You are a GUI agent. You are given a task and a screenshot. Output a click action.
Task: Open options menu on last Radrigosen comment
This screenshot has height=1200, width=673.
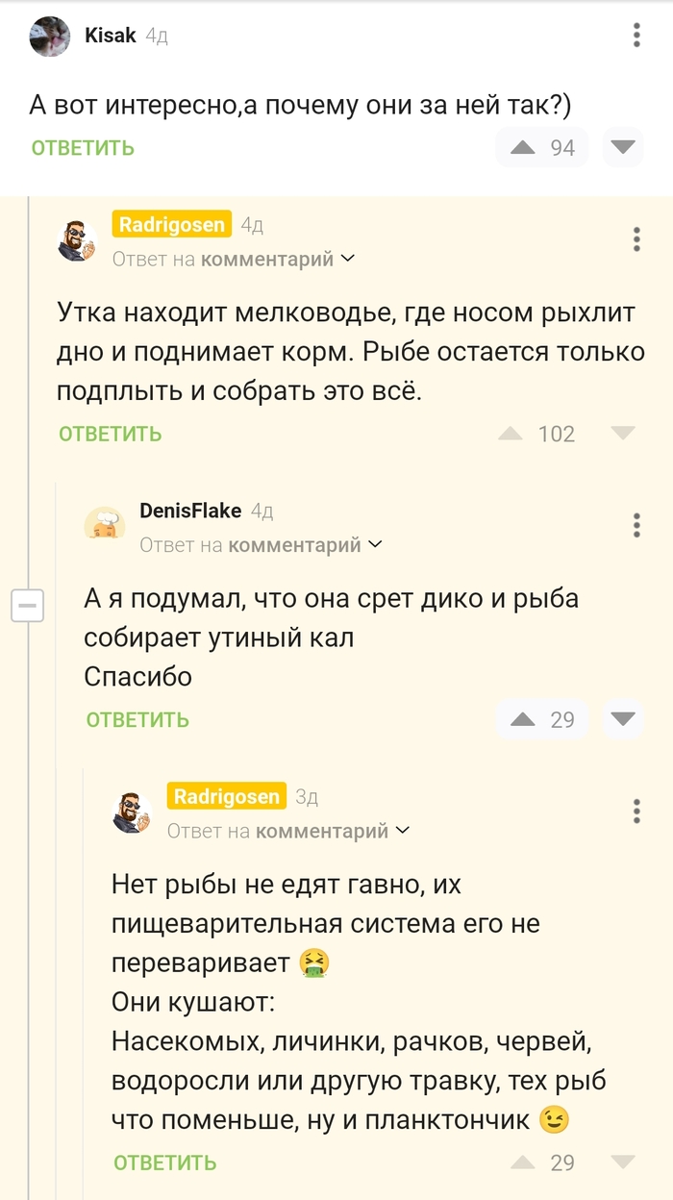(x=636, y=811)
